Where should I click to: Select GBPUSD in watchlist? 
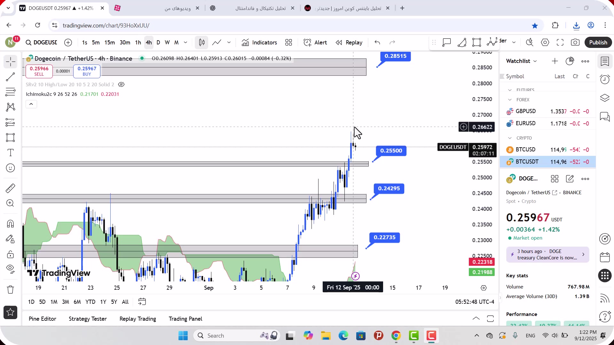click(547, 111)
